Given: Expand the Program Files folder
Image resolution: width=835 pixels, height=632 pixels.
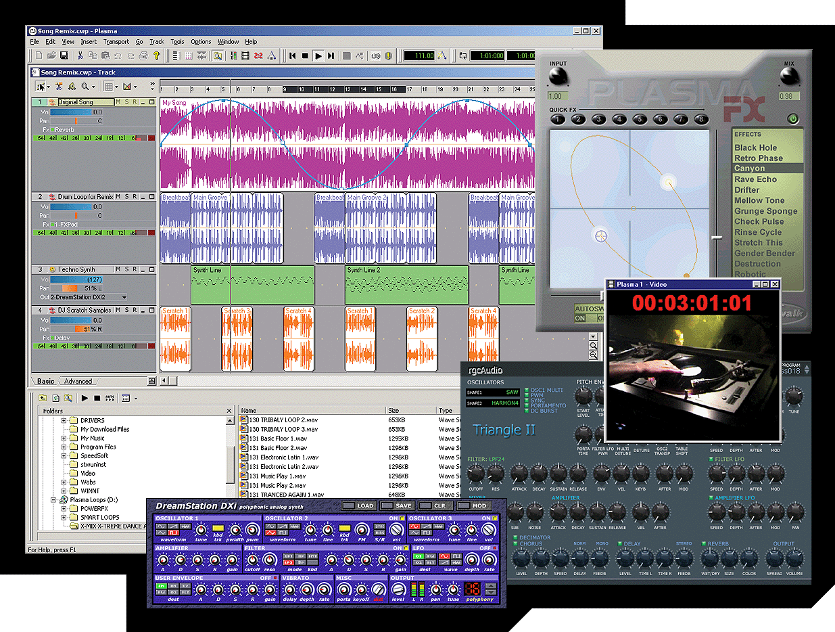Looking at the screenshot, I should coord(65,447).
